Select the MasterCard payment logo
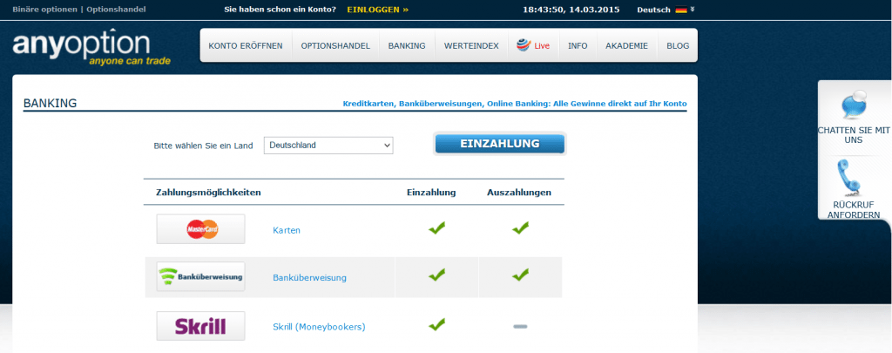 (201, 229)
